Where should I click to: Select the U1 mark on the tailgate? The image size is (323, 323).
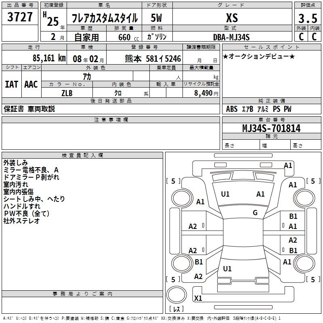pyautogui.click(x=227, y=268)
